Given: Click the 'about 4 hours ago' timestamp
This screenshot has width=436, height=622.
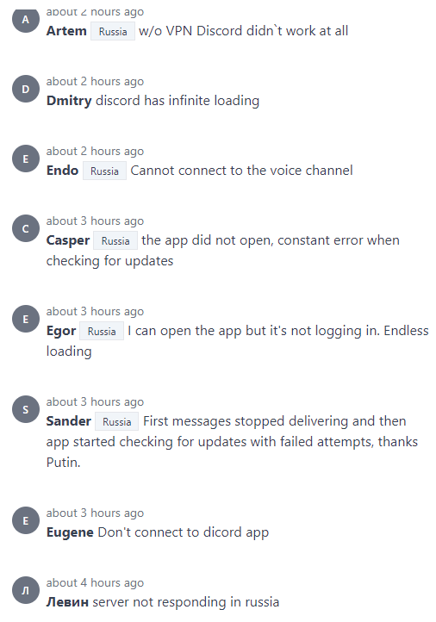Looking at the screenshot, I should (95, 582).
